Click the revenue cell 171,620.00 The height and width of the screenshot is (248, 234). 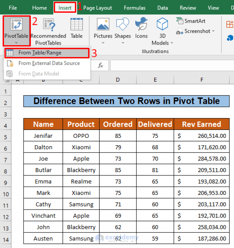(x=202, y=147)
